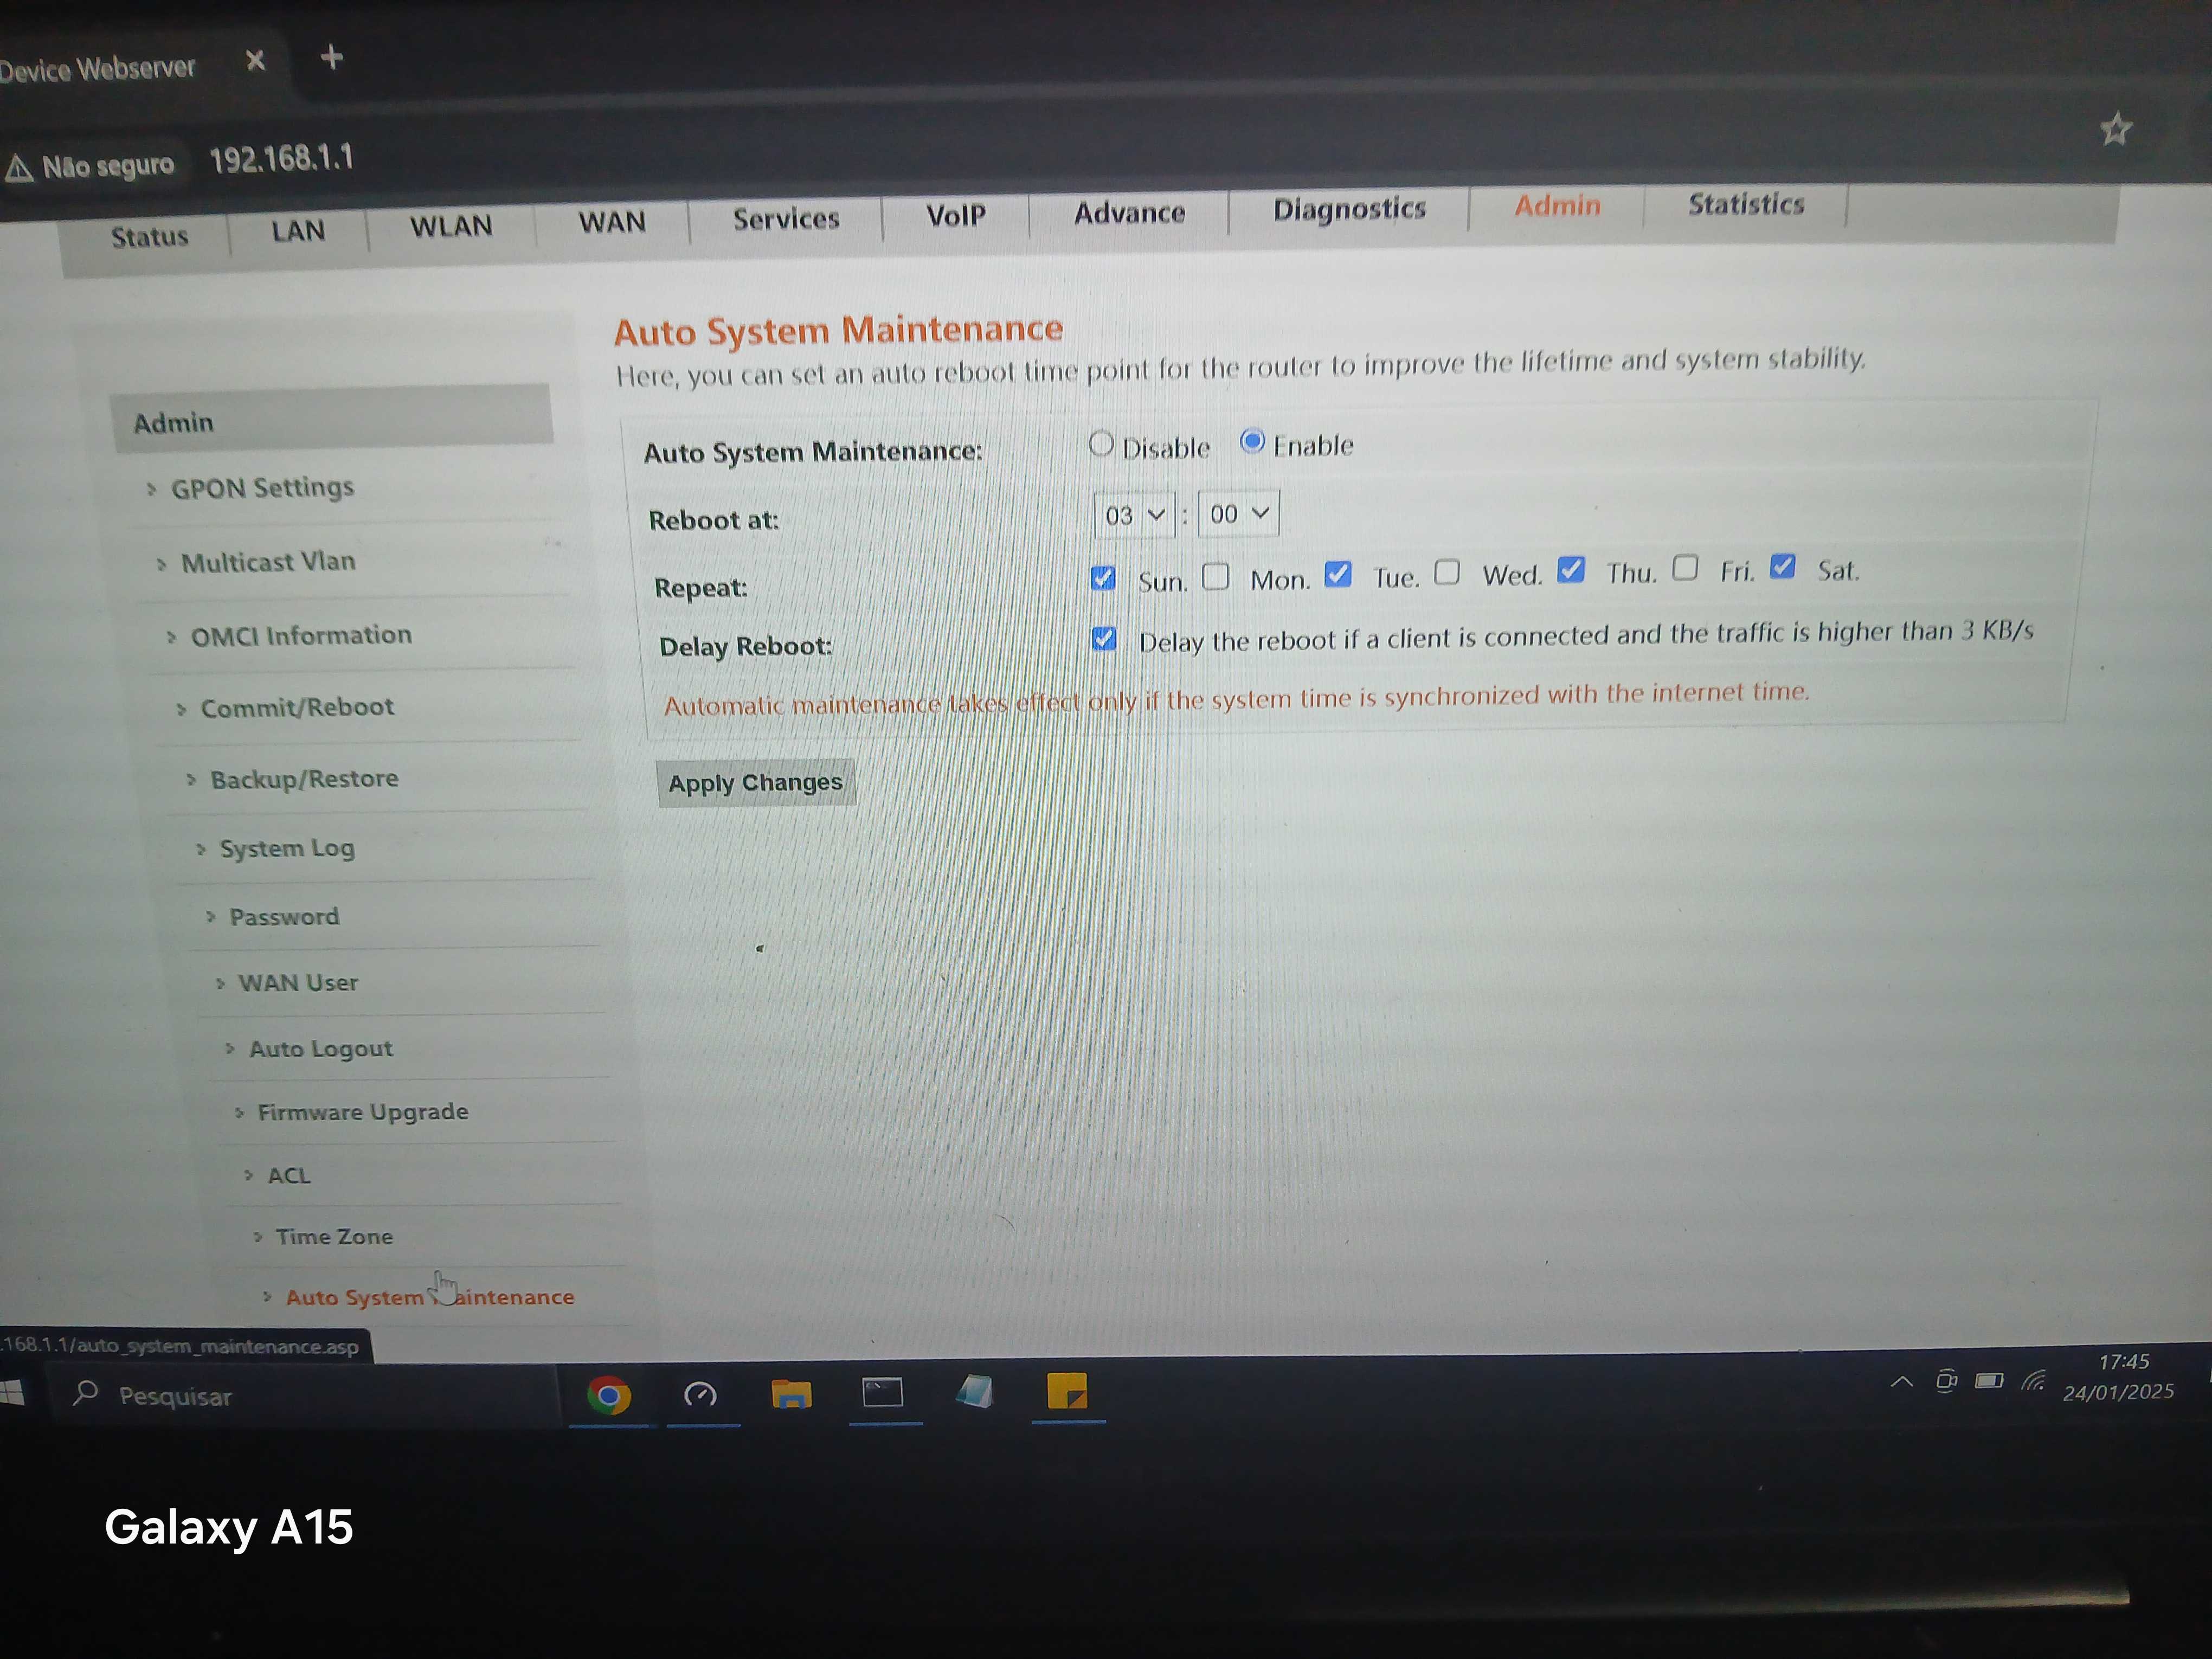Click the Apply Changes button

pos(755,783)
